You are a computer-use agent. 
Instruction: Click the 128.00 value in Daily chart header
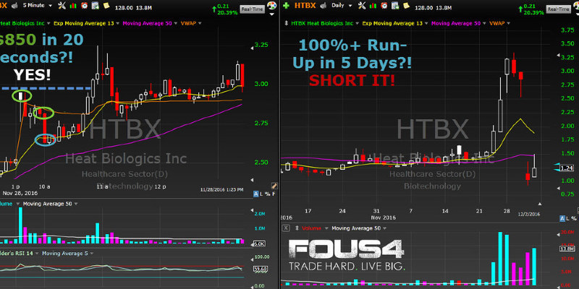click(423, 7)
